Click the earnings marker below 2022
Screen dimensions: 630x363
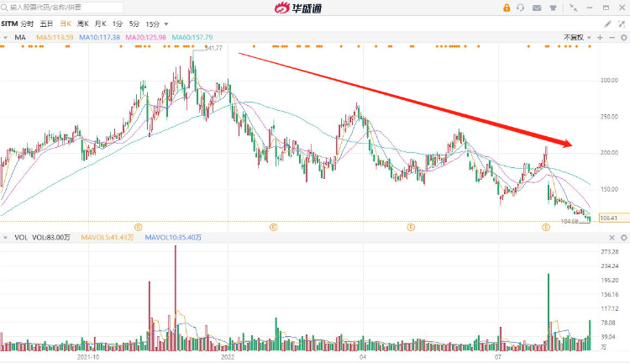pos(273,227)
